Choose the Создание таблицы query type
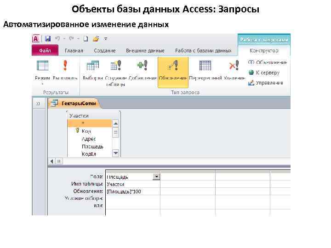The height and width of the screenshot is (248, 331). click(116, 73)
